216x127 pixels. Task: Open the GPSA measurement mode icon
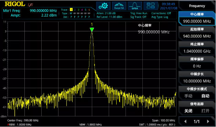(135, 6)
